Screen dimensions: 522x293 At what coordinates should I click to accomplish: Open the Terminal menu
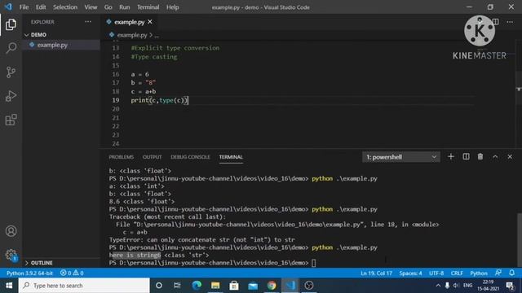(148, 7)
